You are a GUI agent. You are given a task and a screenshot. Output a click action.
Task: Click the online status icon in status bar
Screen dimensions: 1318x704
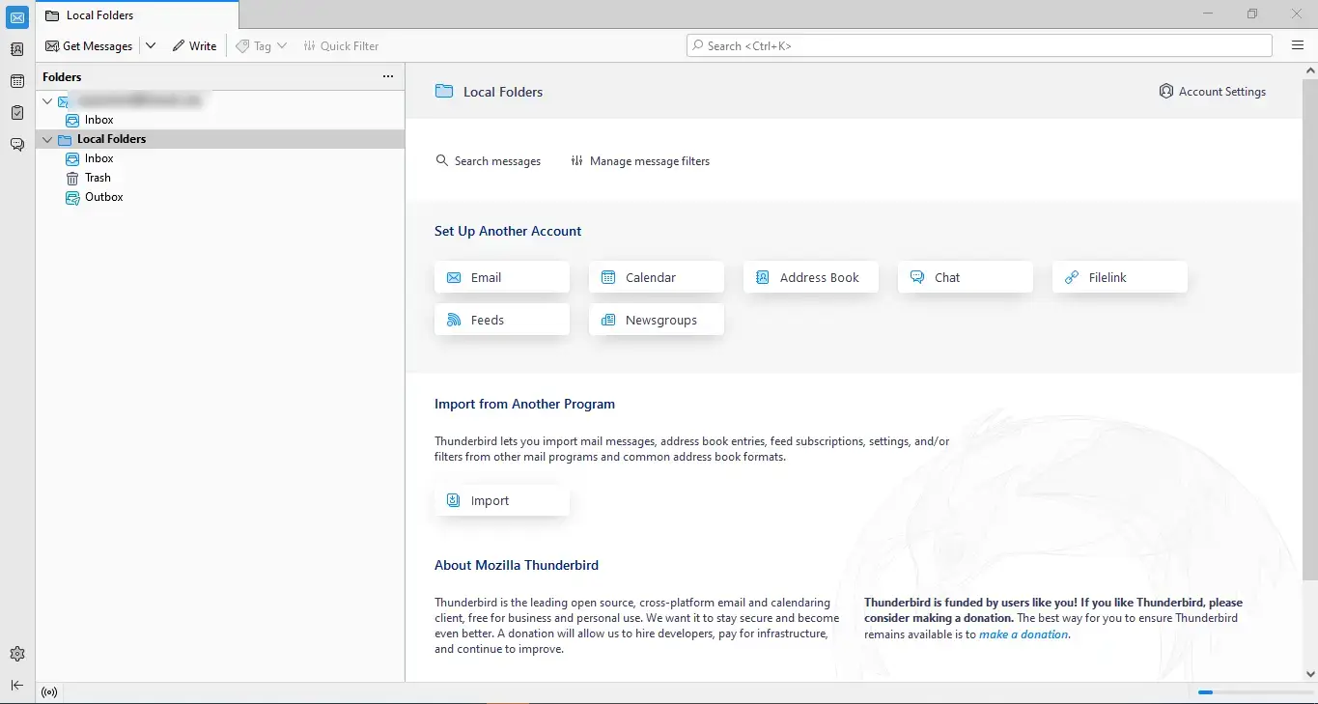[x=49, y=692]
